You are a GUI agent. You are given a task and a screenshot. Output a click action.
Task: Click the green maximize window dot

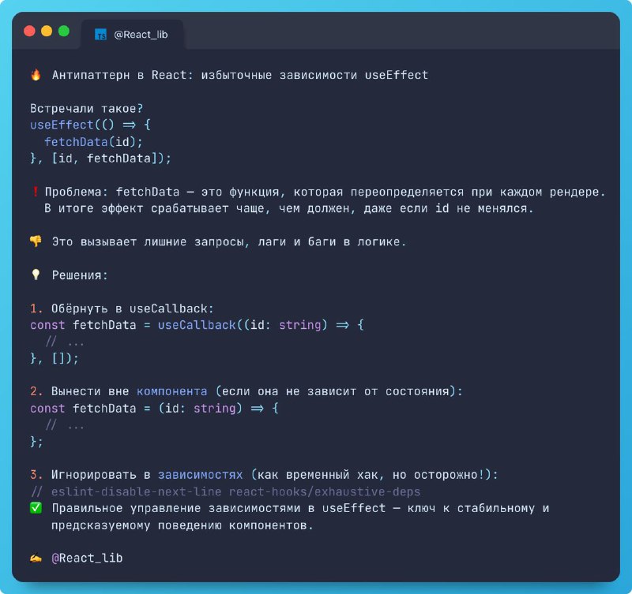point(64,31)
